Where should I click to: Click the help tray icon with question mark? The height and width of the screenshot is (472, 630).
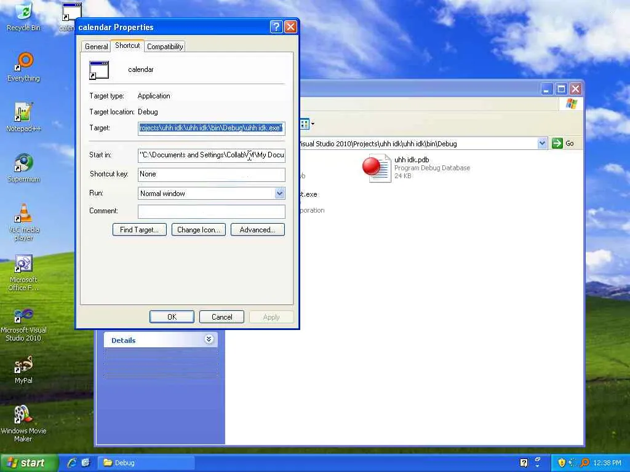click(x=524, y=463)
